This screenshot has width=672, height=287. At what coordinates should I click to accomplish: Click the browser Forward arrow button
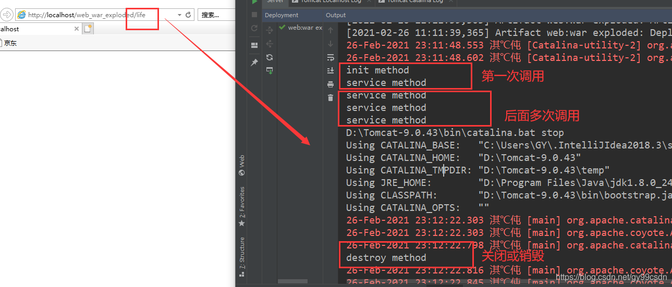tap(7, 15)
